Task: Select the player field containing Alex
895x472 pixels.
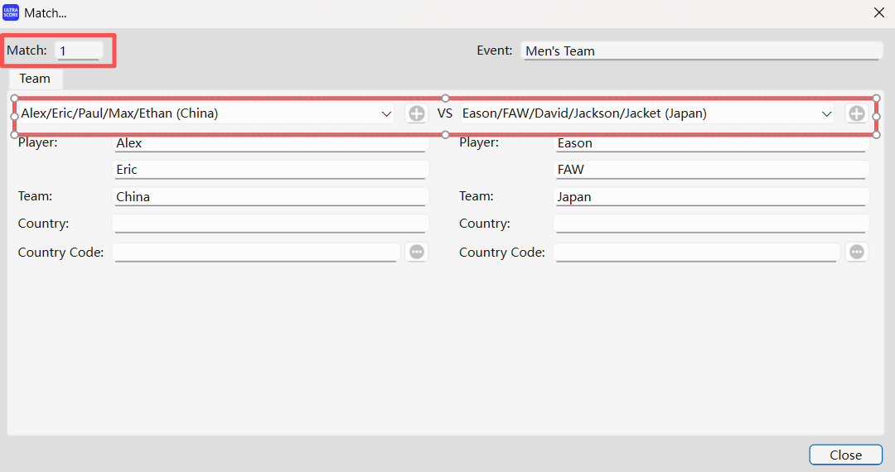Action: (269, 143)
